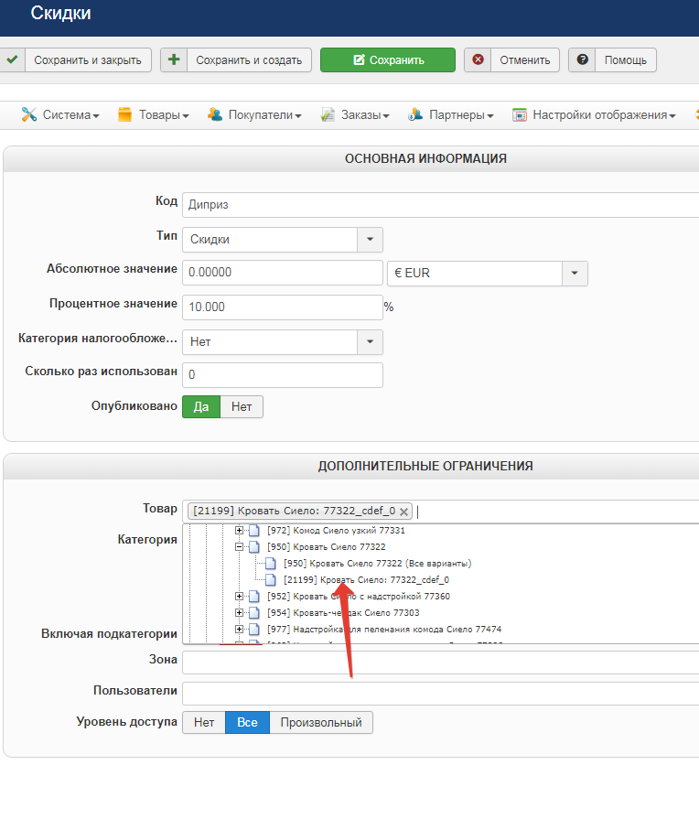
Task: Set Опубликовано to Да
Action: (x=201, y=406)
